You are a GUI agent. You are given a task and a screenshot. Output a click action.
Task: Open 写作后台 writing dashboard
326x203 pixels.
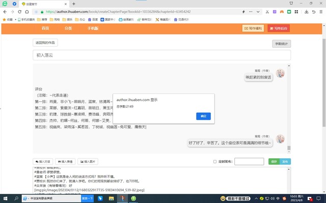[x=279, y=28]
